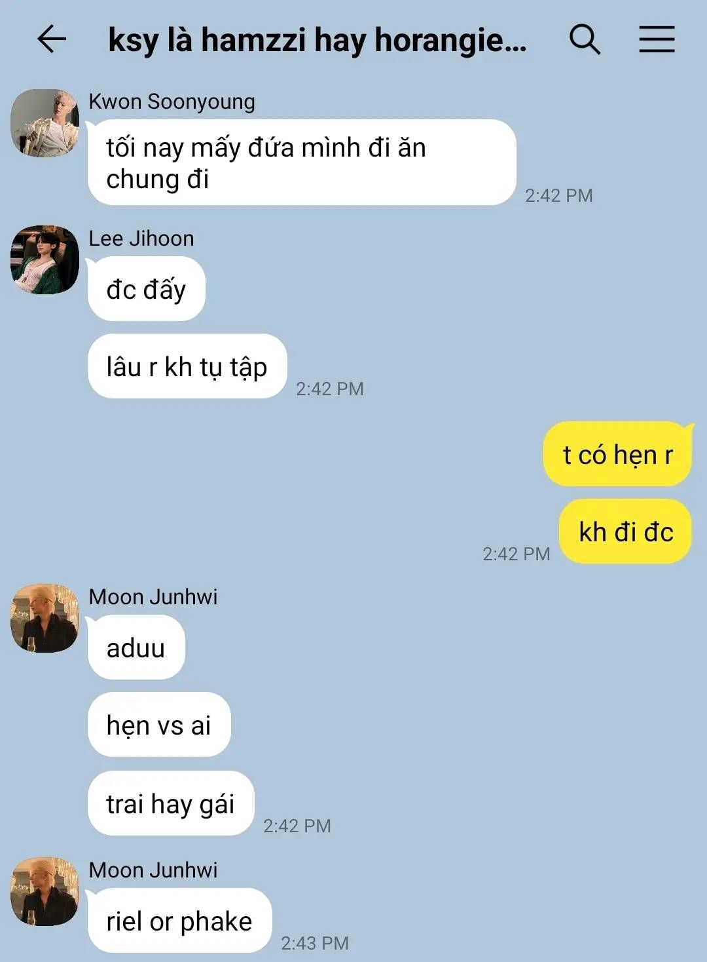The image size is (707, 962).
Task: Select the 'lâu r kh tụ tập' message
Action: (187, 366)
